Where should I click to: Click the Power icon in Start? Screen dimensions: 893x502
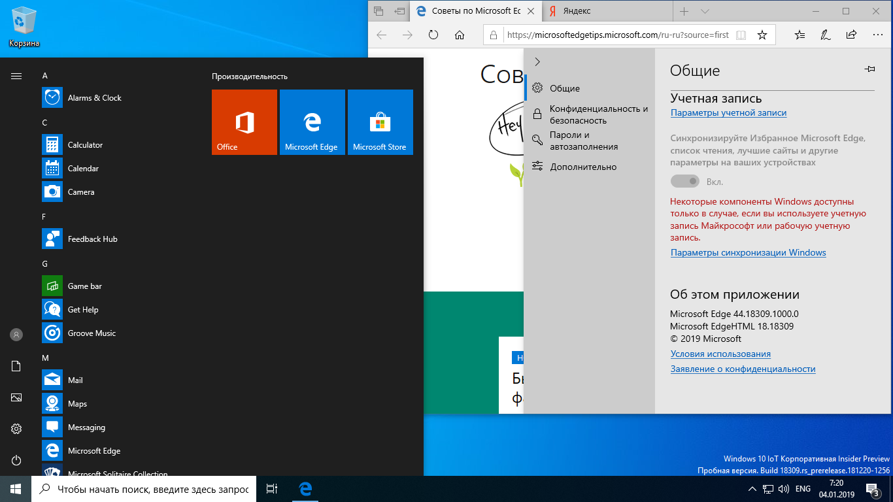coord(16,460)
